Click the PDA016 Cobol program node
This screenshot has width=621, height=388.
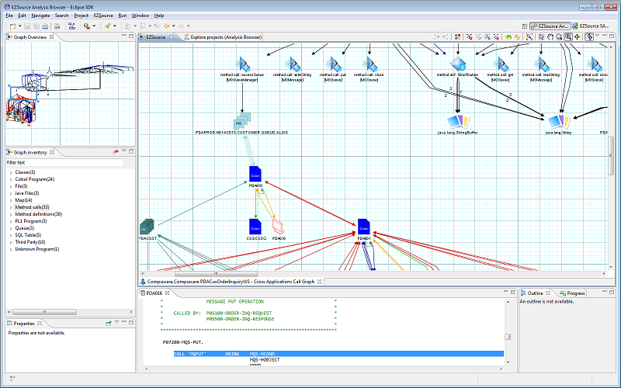point(255,175)
